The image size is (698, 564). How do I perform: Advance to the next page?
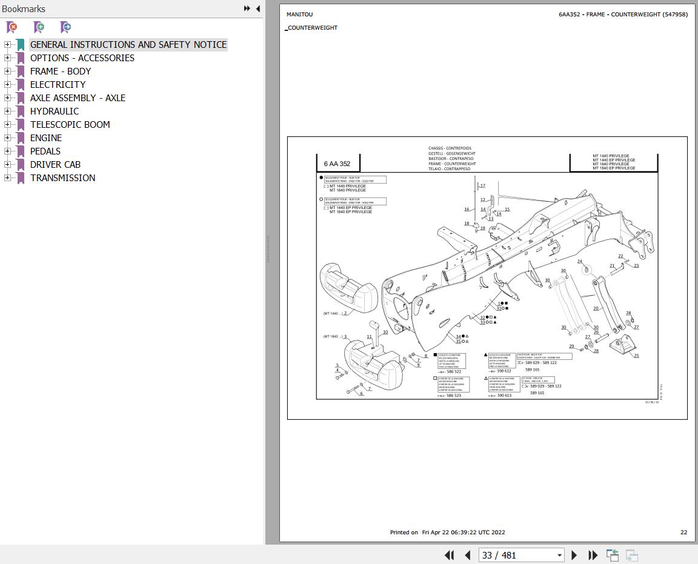pos(574,555)
